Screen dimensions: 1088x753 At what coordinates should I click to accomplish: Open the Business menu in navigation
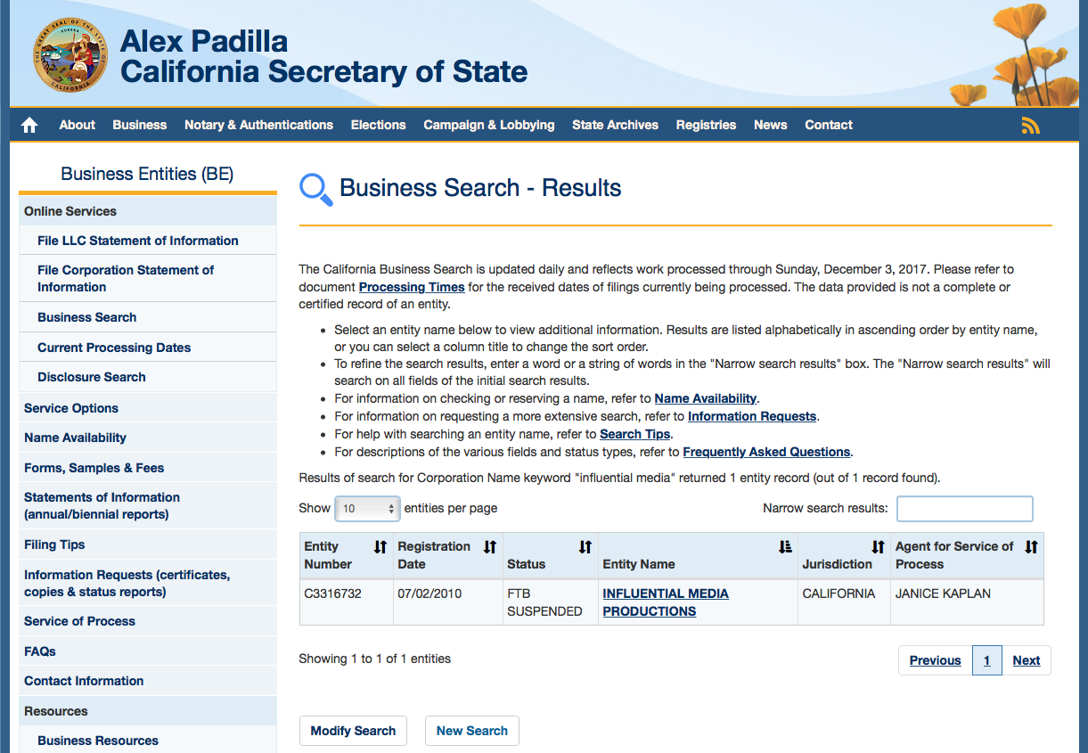[x=139, y=125]
